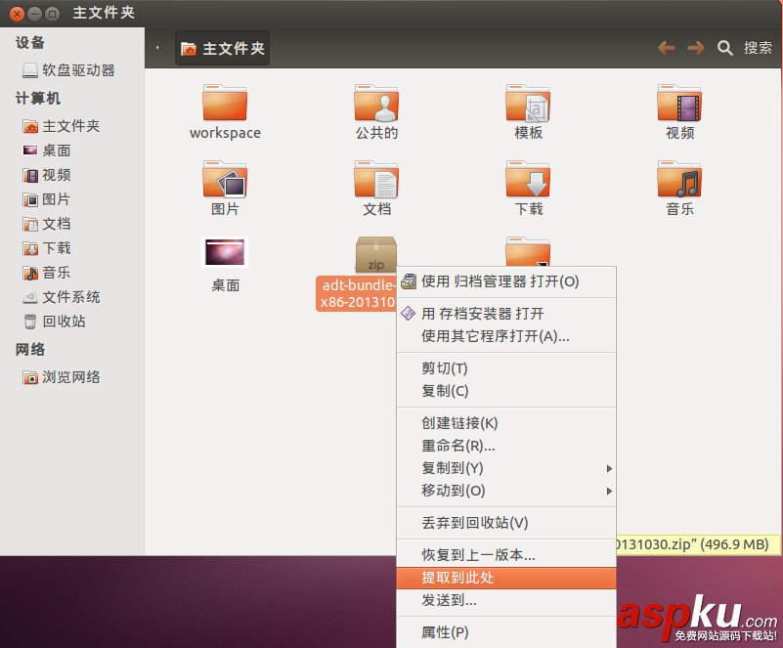Go to 下载 in the sidebar
Image resolution: width=783 pixels, height=648 pixels.
[47, 248]
